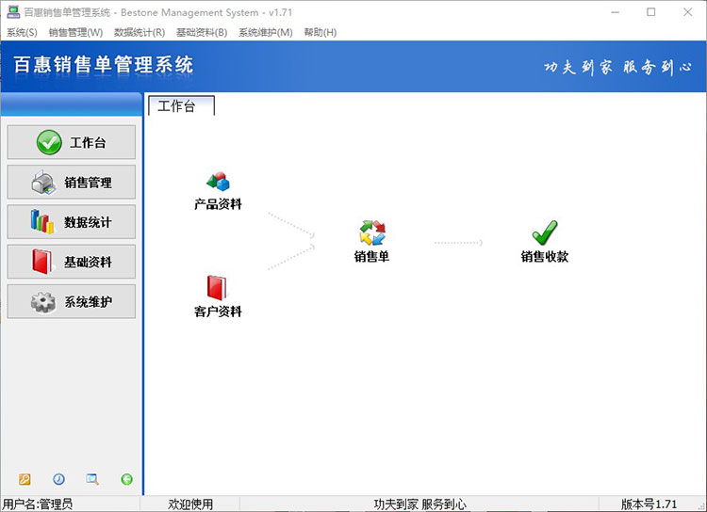707x512 pixels.
Task: Minimize the Bestone Management System window
Action: tap(615, 12)
